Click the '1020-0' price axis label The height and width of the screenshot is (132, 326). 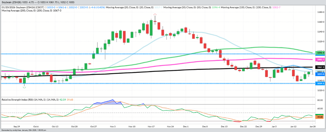pyautogui.click(x=321, y=91)
